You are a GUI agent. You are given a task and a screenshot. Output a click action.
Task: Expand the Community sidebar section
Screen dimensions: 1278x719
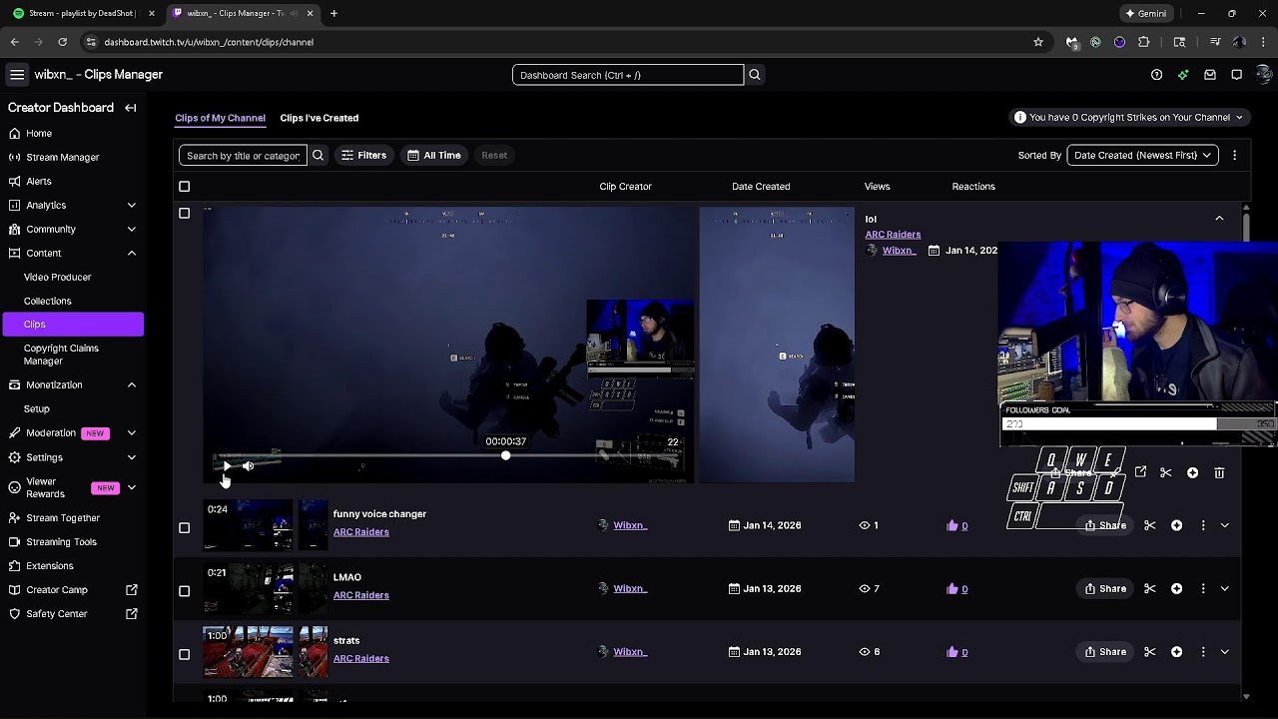pos(131,230)
